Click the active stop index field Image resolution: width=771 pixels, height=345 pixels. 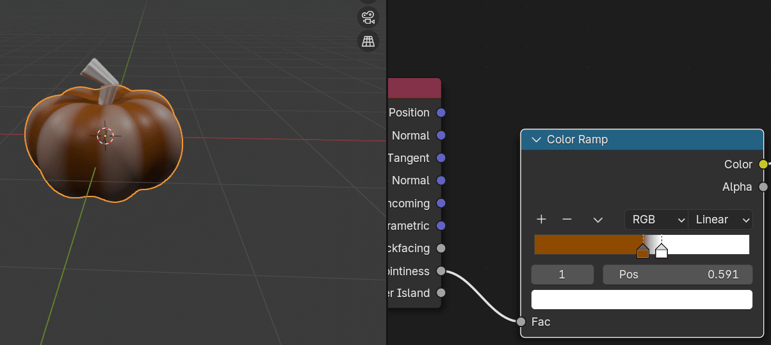click(562, 275)
